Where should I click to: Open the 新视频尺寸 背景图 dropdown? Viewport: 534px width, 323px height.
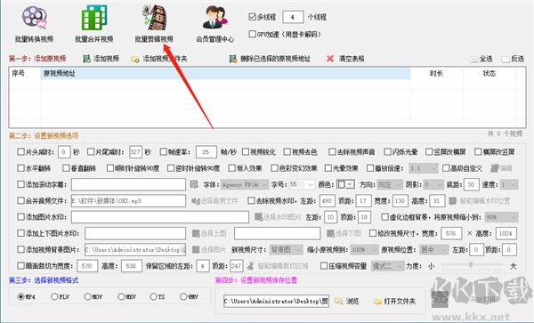tap(286, 249)
